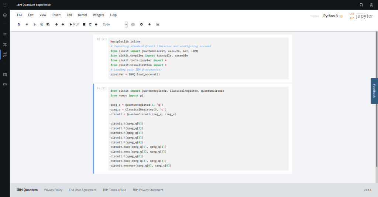378x197 pixels.
Task: Click the line 'provider = IBMQ.load_account()'
Action: (x=135, y=74)
